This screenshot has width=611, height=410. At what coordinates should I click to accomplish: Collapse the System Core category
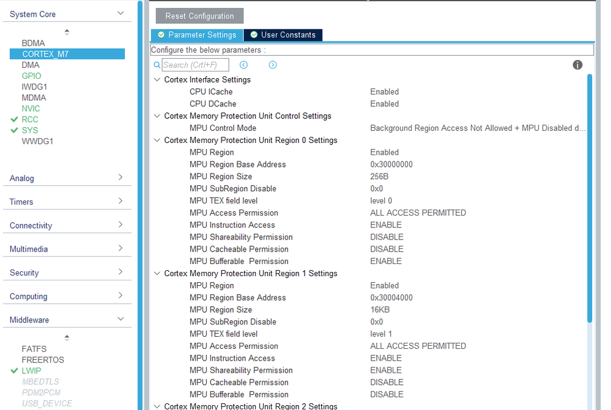tap(121, 13)
